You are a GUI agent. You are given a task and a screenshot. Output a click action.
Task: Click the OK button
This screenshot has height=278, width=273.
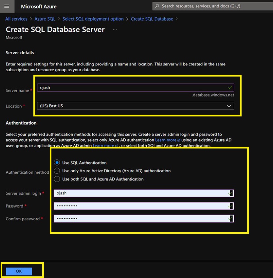[x=19, y=271]
